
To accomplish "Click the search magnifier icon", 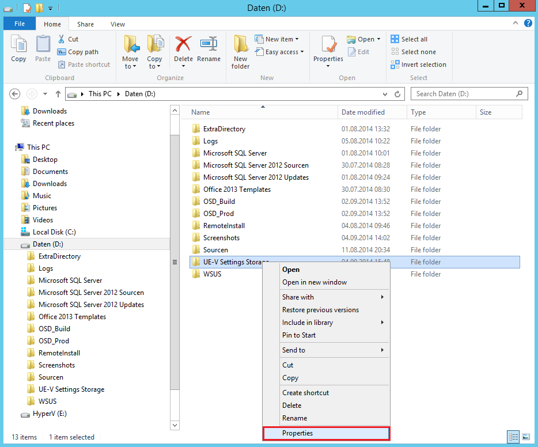I will point(519,94).
